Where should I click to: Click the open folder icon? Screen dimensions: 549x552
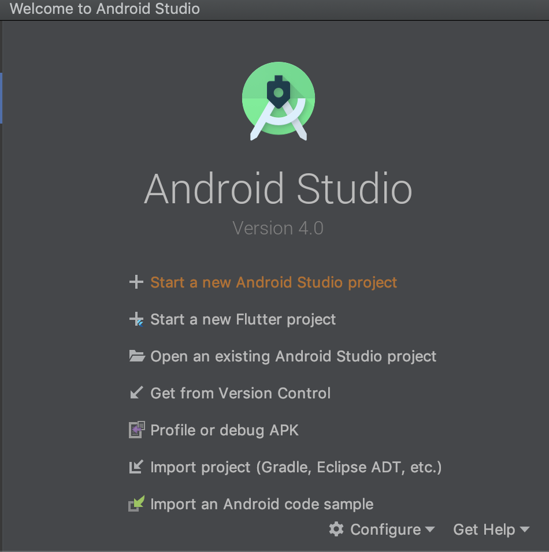tap(137, 356)
